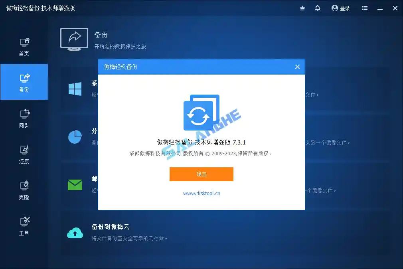
Task: Click the cloud icon for 备份到傲梅云
Action: [x=75, y=231]
